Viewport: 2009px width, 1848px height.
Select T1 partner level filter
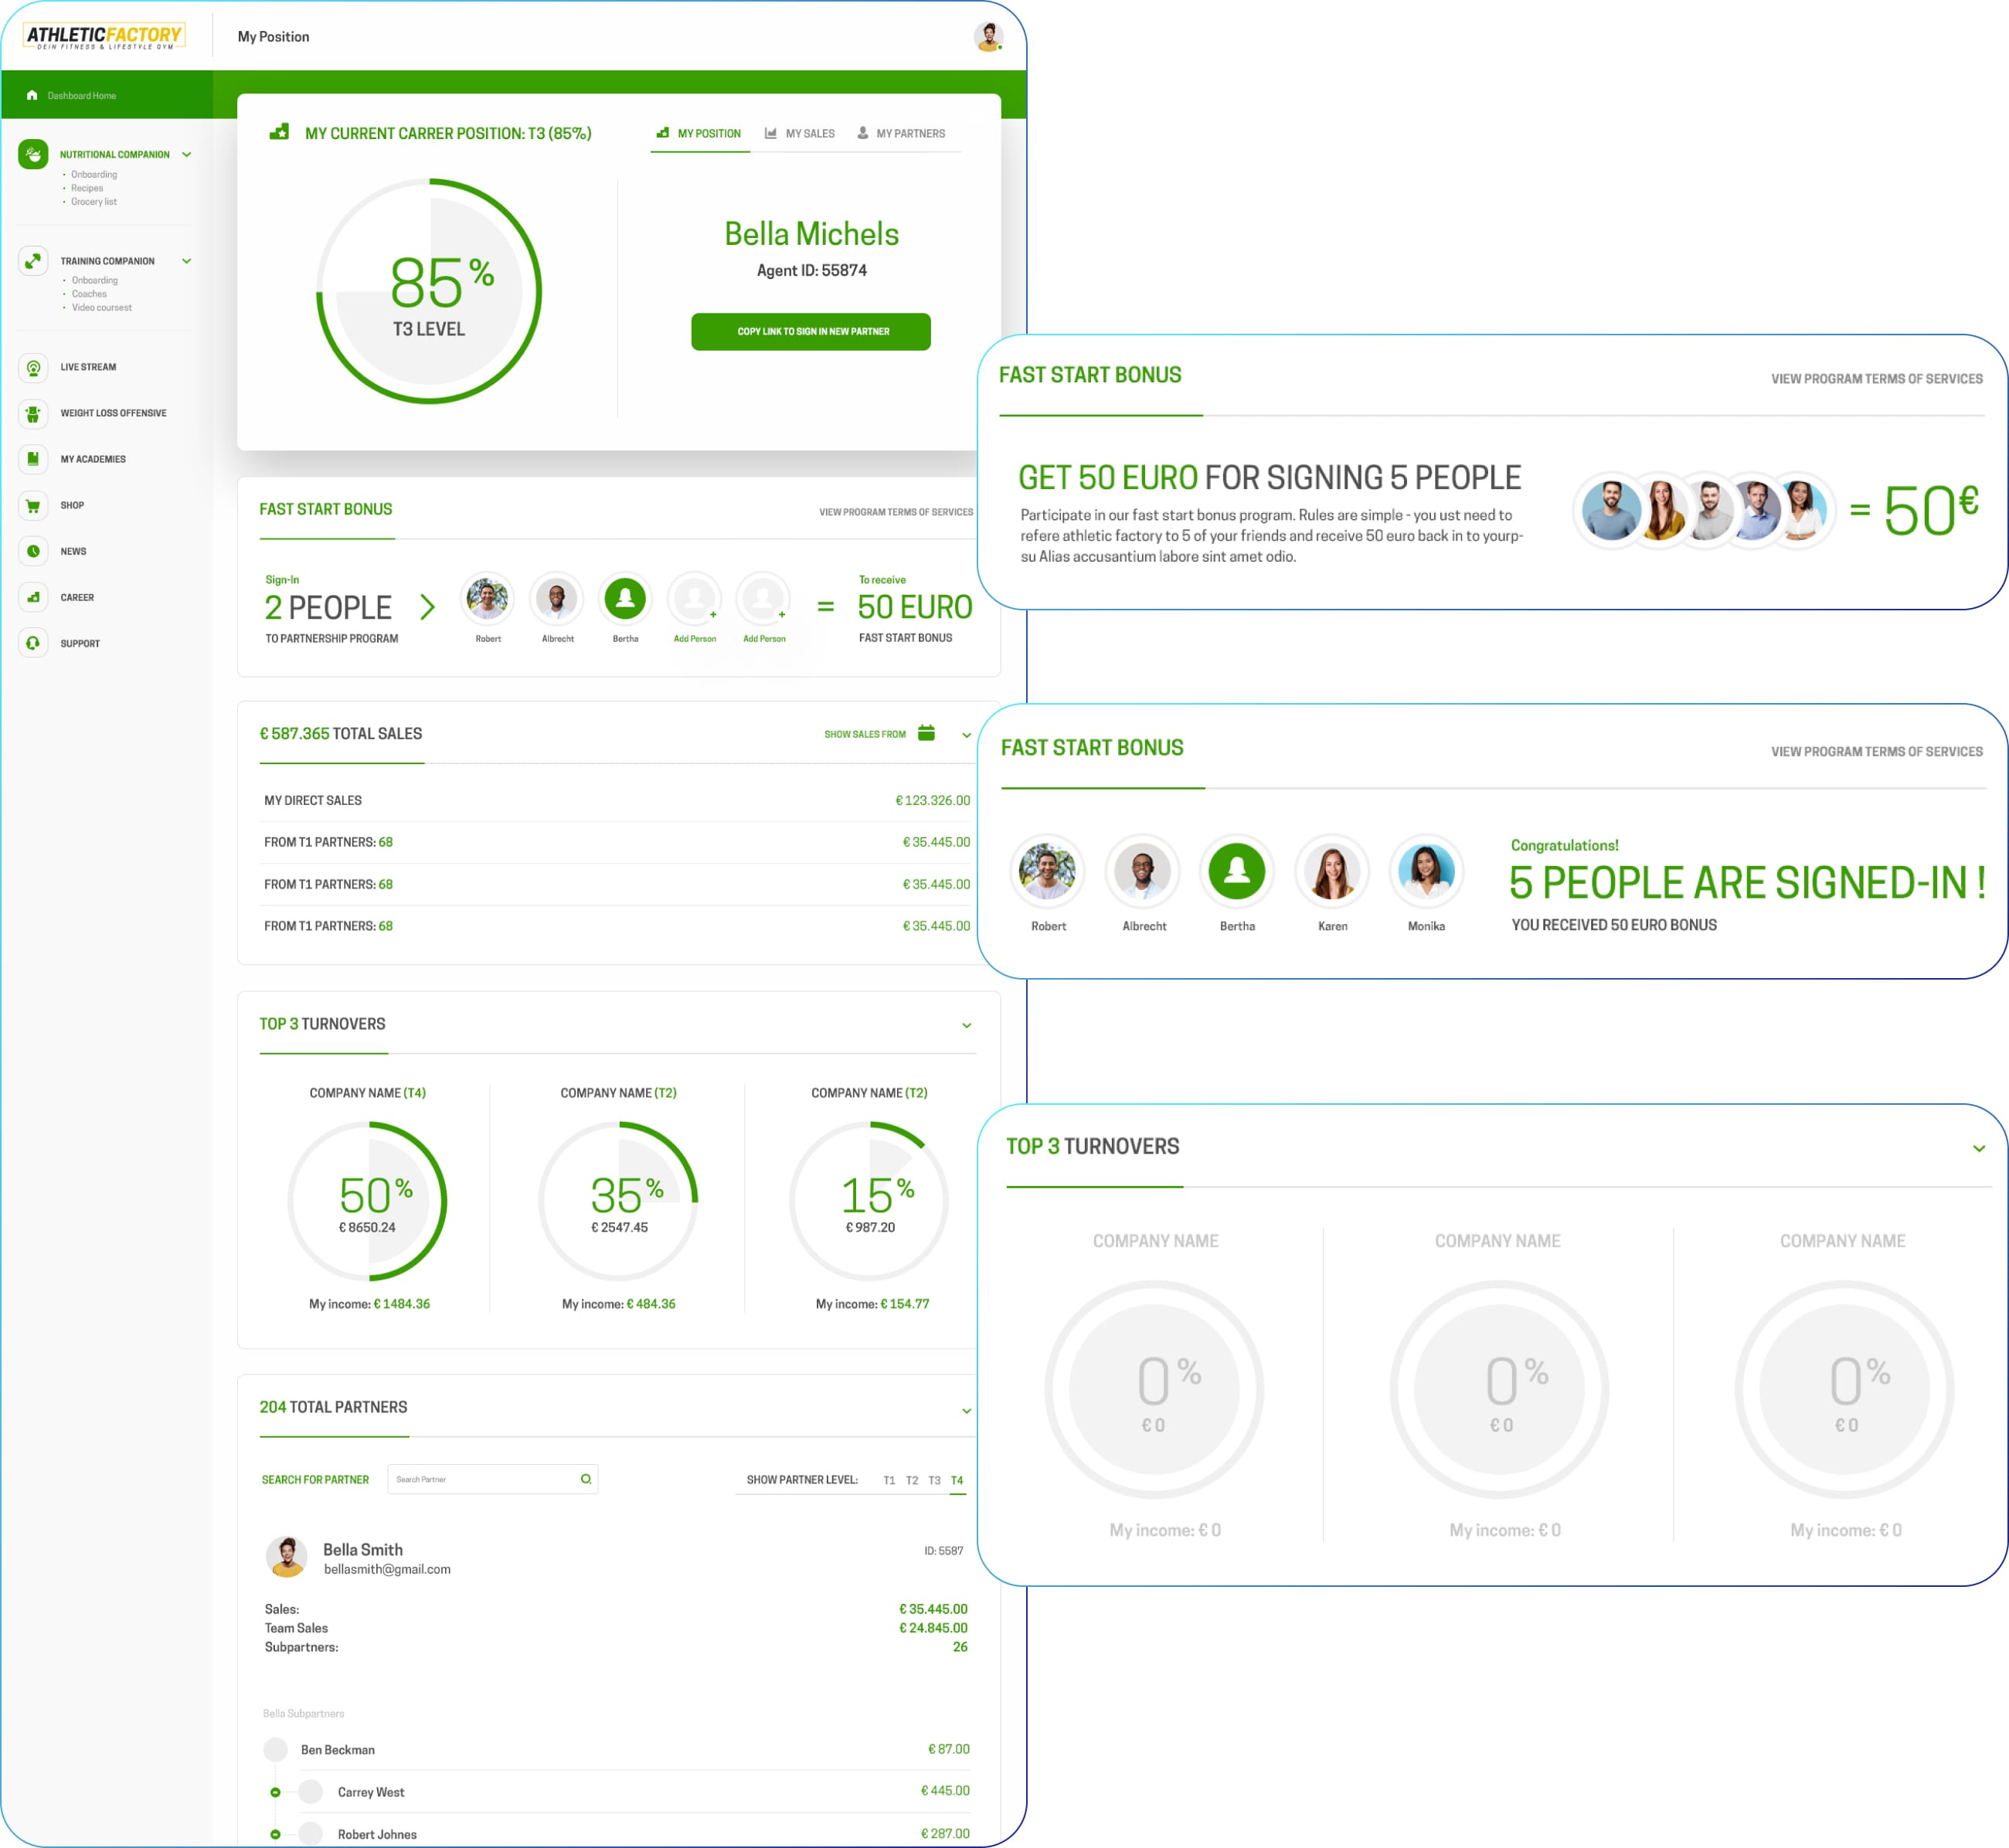[889, 1480]
